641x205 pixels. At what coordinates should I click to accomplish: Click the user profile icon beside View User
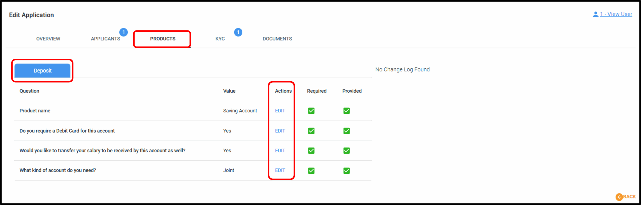point(595,14)
